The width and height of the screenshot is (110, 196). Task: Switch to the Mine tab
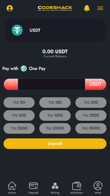[98, 188]
